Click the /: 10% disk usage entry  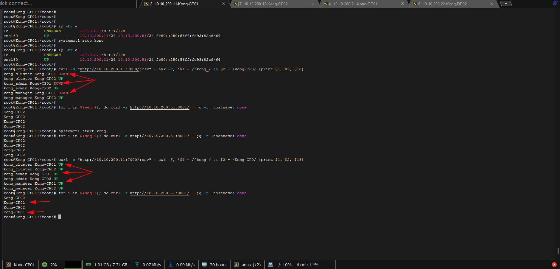285,265
